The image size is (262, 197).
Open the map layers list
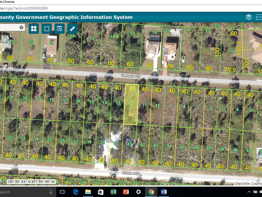click(x=249, y=17)
